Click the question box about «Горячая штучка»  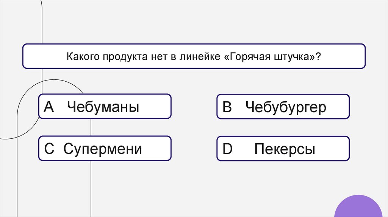[194, 56]
